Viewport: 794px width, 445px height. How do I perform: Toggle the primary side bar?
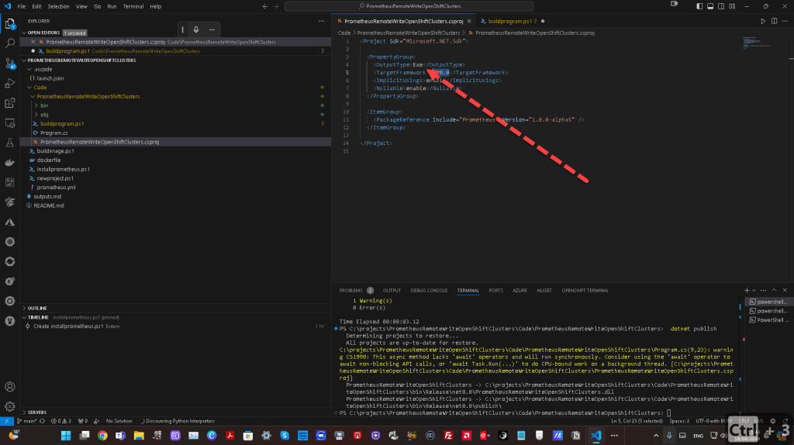click(699, 6)
